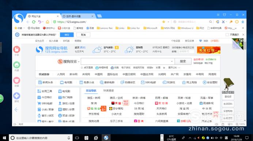Show hidden system tray icons chevron
The width and height of the screenshot is (253, 141).
coord(190,138)
